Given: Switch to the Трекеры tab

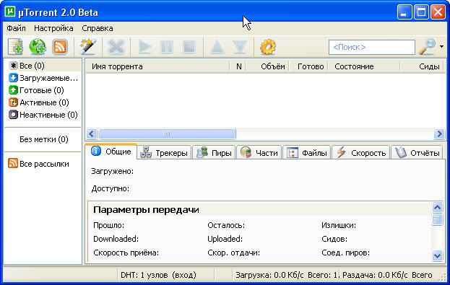Looking at the screenshot, I should coord(164,153).
